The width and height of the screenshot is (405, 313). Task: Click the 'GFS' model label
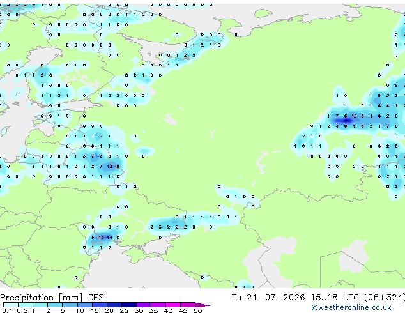[96, 298]
